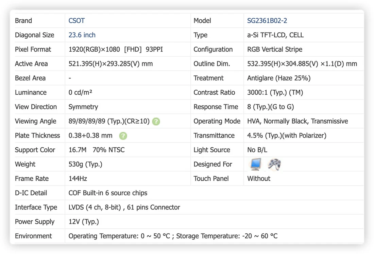
Task: Click the Active Area dimensions value
Action: pos(111,64)
